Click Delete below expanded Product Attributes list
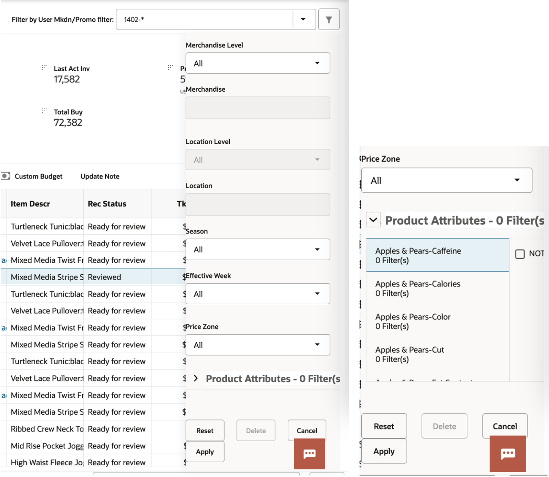The height and width of the screenshot is (477, 549). pos(444,426)
